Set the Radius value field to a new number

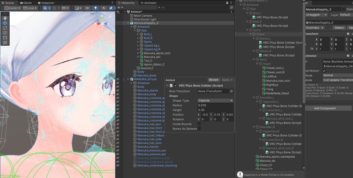point(215,105)
